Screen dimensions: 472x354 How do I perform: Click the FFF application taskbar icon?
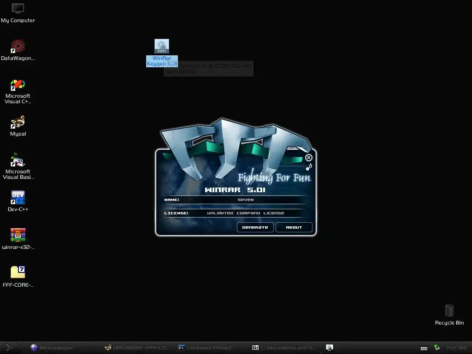329,348
